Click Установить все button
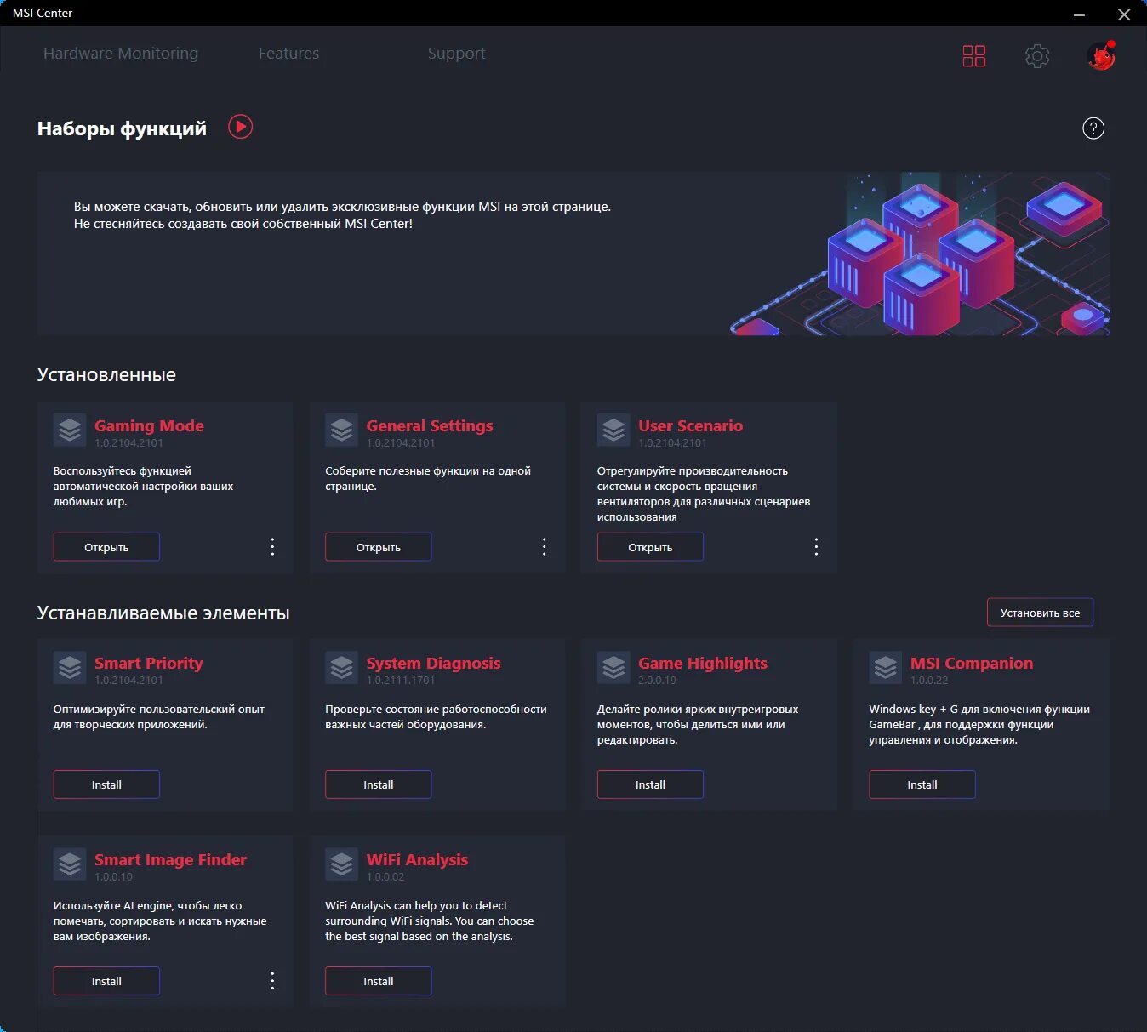Screen dimensions: 1147x1032 (1040, 613)
